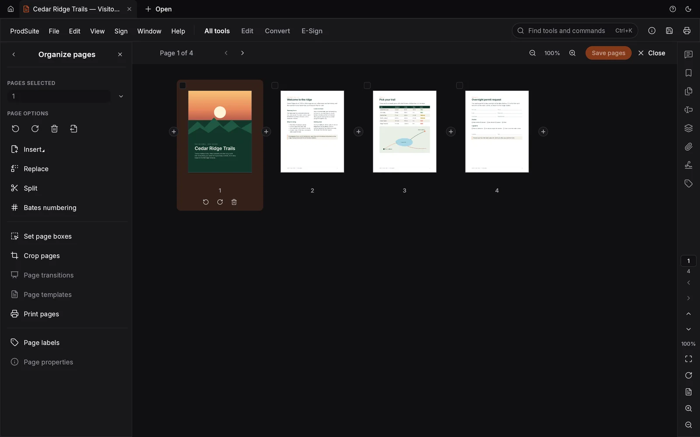Open the comments panel in right sidebar
700x437 pixels.
tap(689, 55)
